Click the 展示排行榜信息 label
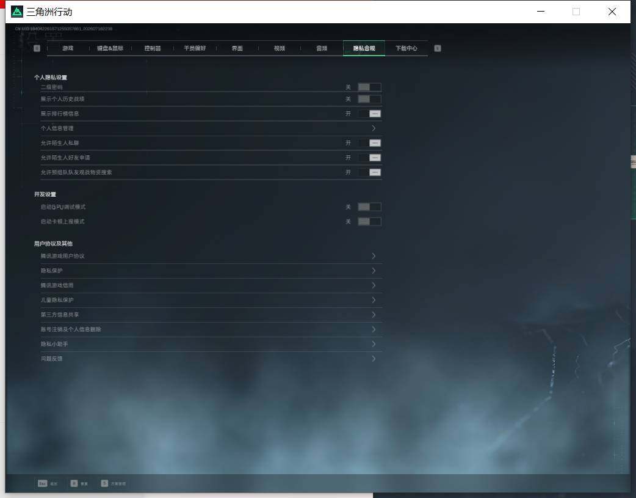This screenshot has width=636, height=498. tap(60, 114)
